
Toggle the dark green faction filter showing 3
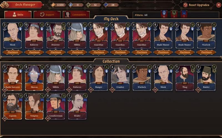[174, 14]
